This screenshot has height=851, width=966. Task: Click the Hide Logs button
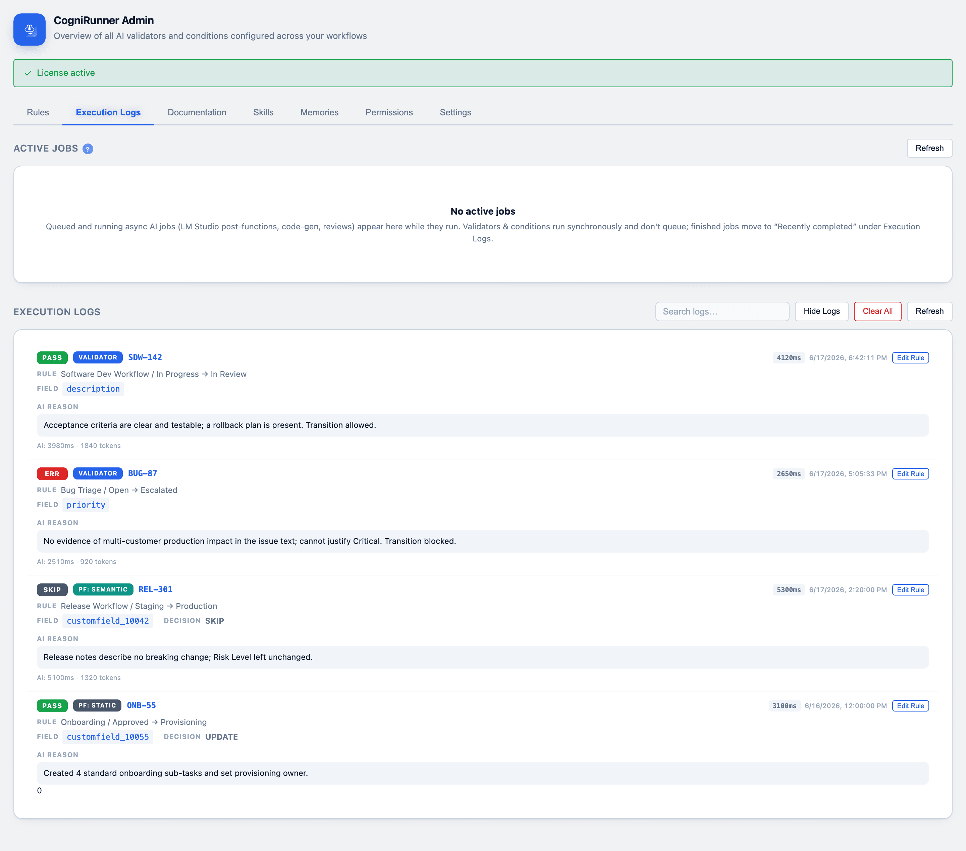click(x=821, y=311)
